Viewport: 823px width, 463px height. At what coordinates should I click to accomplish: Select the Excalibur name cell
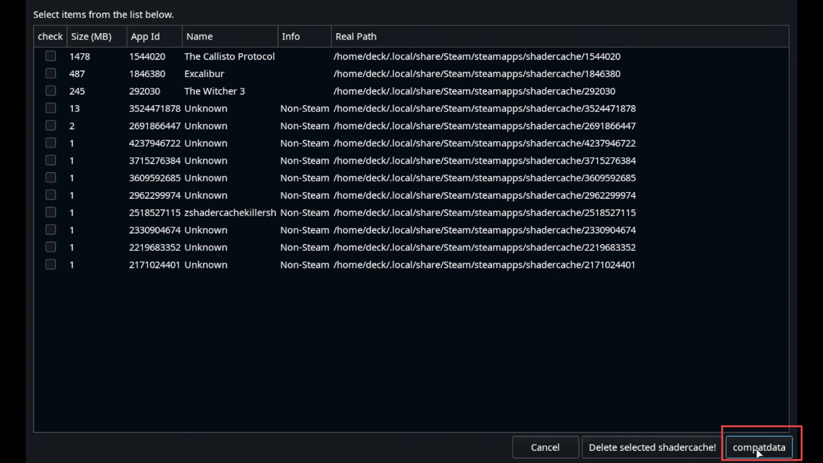click(204, 74)
